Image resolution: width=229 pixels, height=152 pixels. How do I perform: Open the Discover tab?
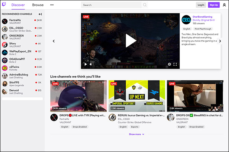coord(18,5)
